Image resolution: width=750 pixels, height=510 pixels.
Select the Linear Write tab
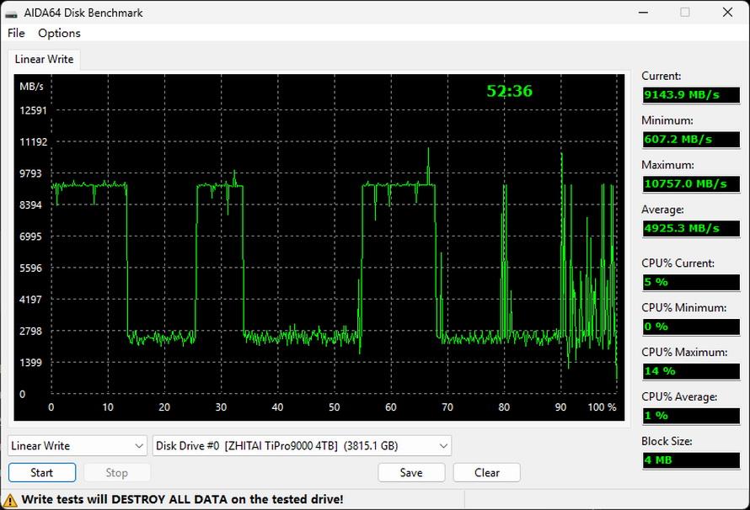(x=44, y=59)
